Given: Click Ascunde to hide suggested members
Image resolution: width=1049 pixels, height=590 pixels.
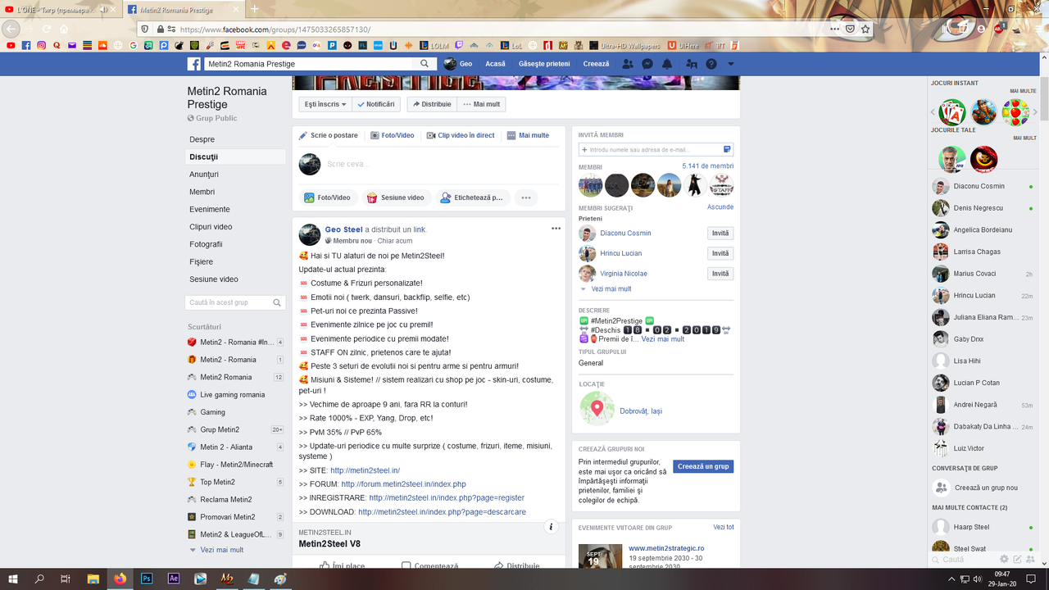Looking at the screenshot, I should click(x=720, y=207).
